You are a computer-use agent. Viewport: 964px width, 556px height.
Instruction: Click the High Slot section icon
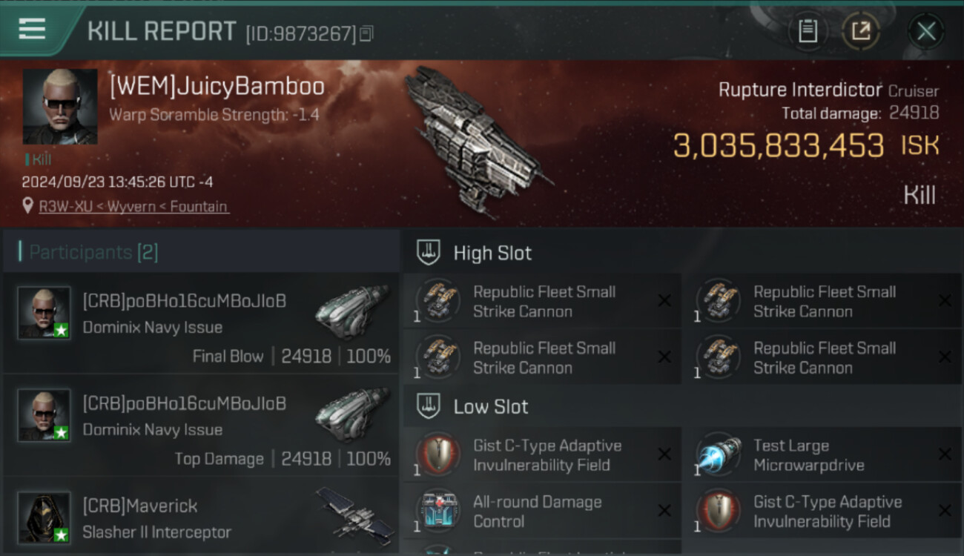(429, 252)
